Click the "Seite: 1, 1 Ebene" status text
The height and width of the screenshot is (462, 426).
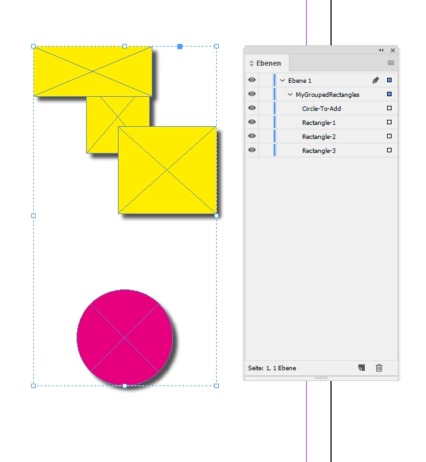272,368
